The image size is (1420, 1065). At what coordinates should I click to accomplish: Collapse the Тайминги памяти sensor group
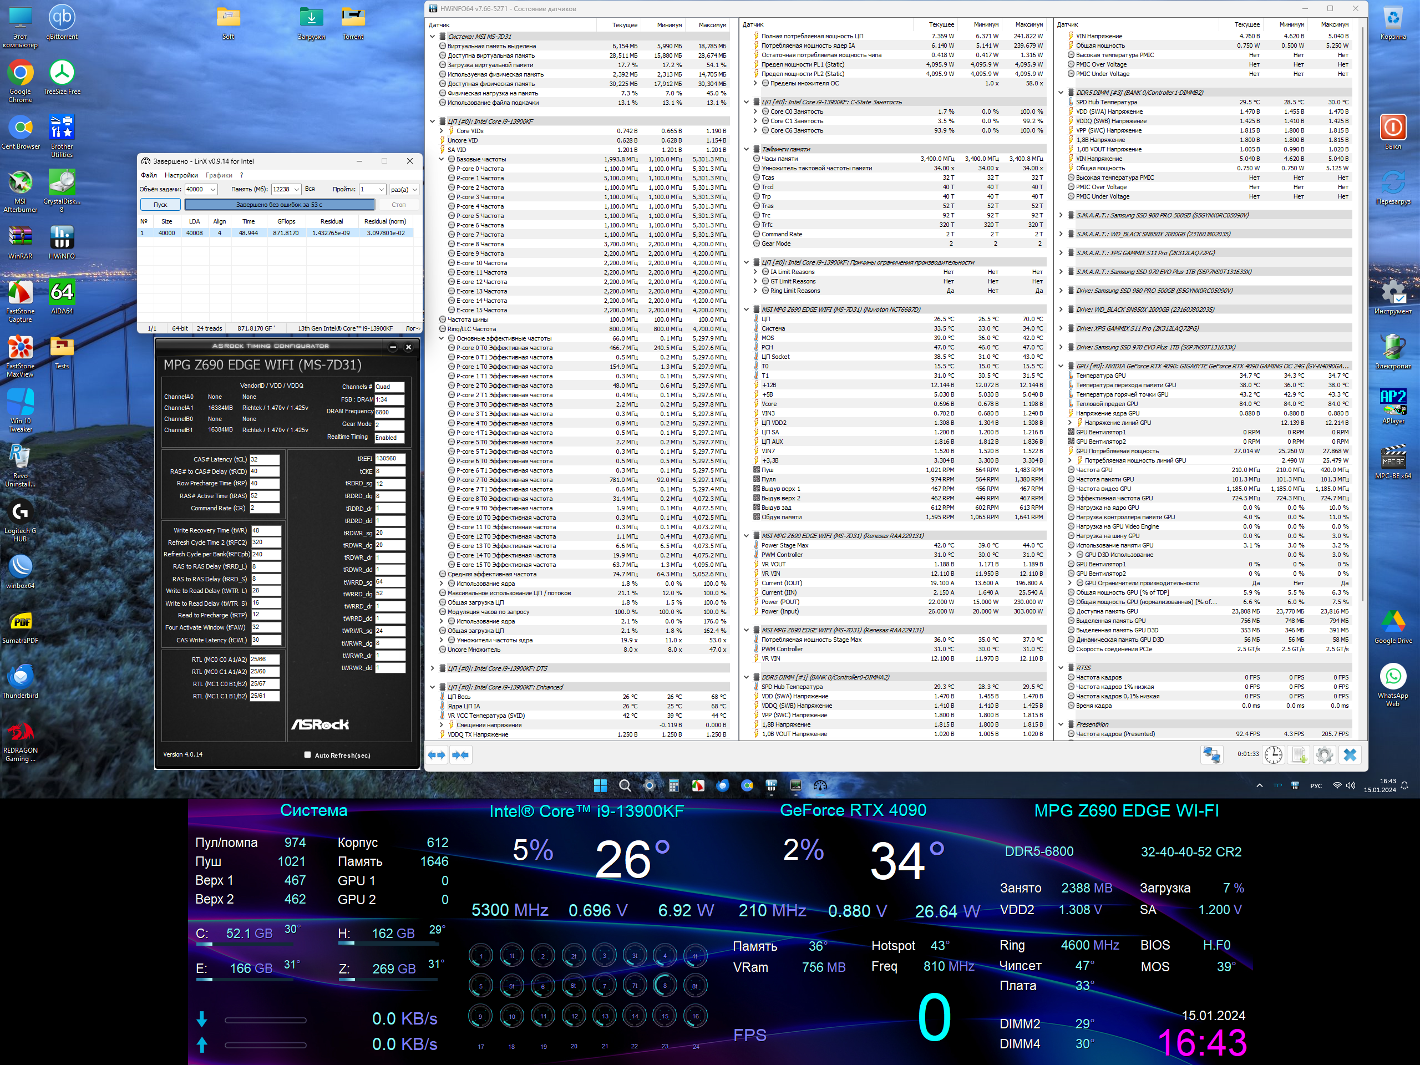[x=747, y=149]
